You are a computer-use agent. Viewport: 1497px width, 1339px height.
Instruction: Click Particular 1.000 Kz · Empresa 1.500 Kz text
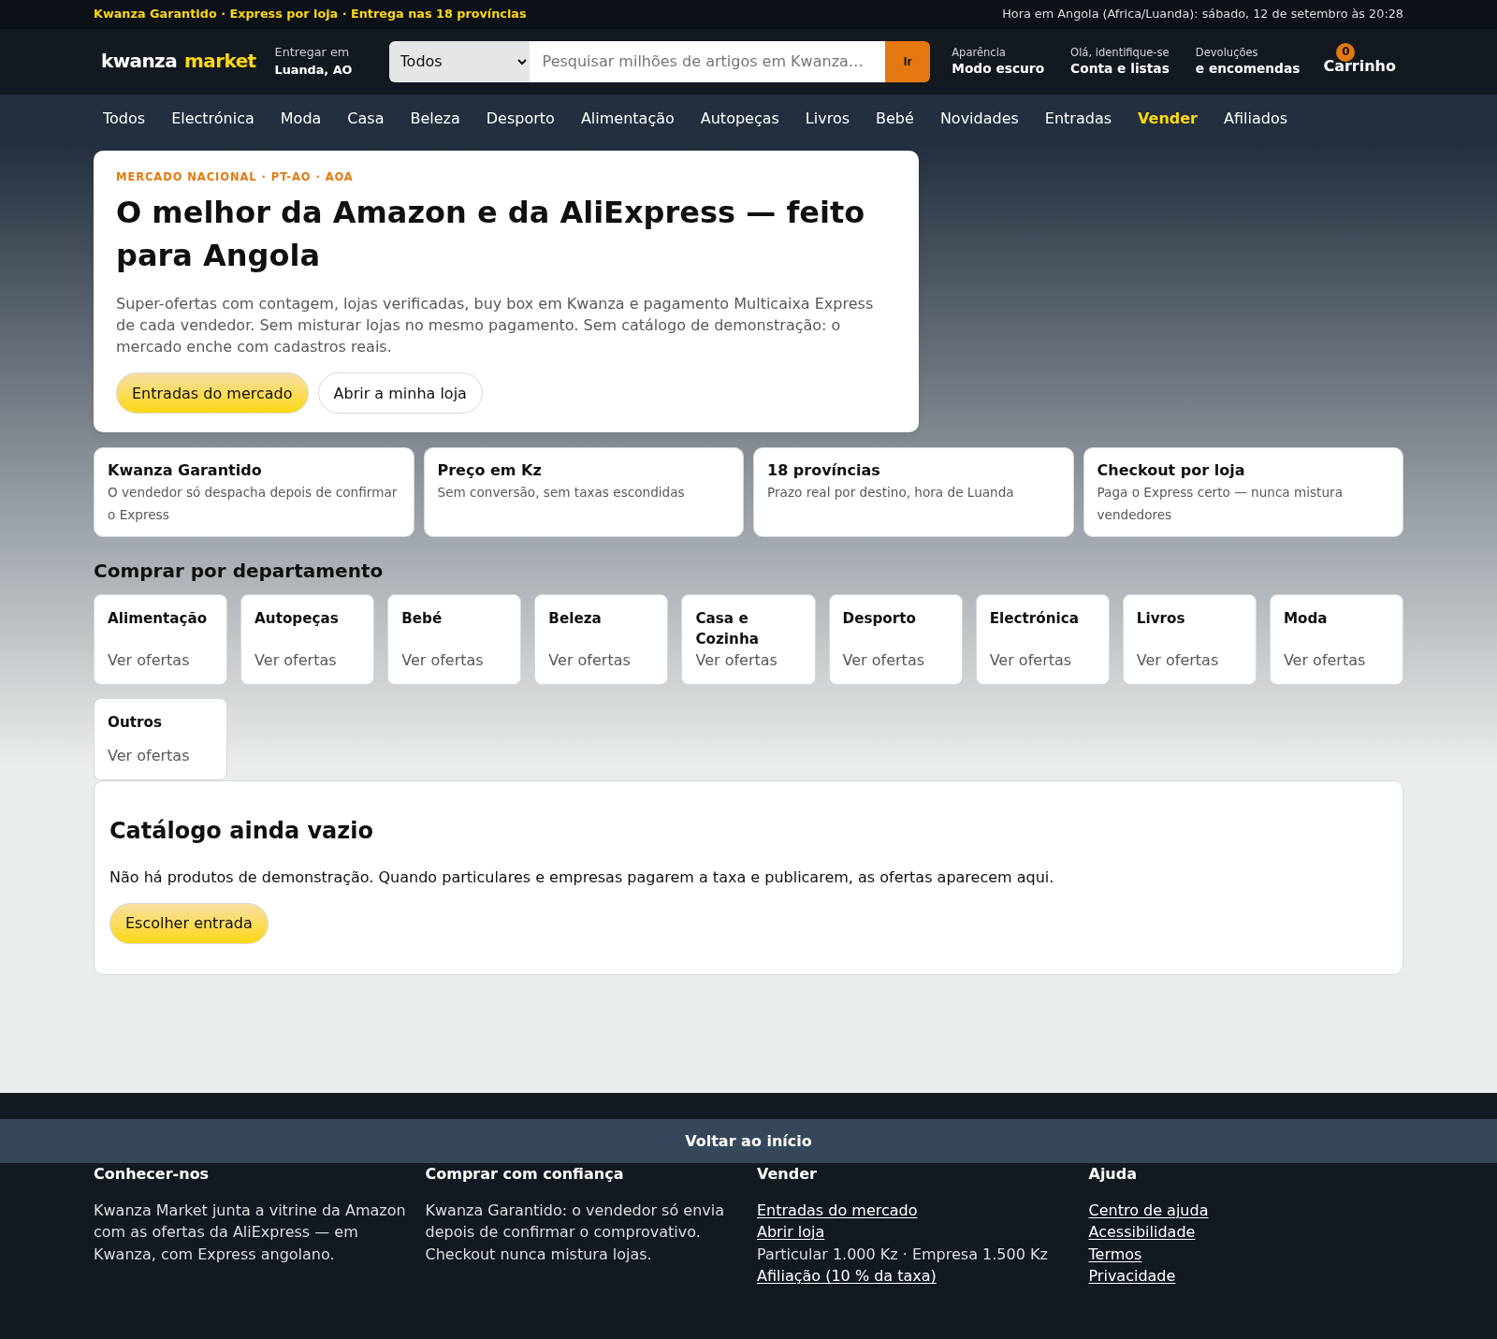(x=902, y=1254)
